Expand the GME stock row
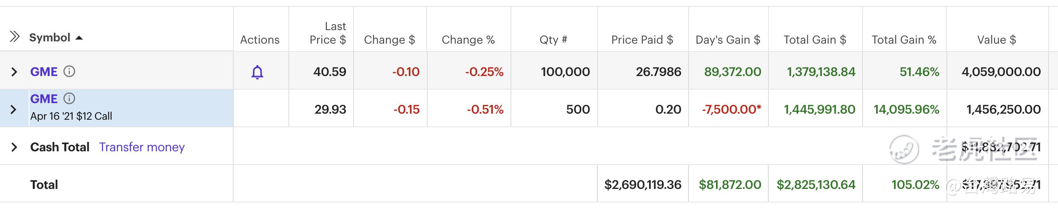1058x210 pixels. tap(14, 72)
